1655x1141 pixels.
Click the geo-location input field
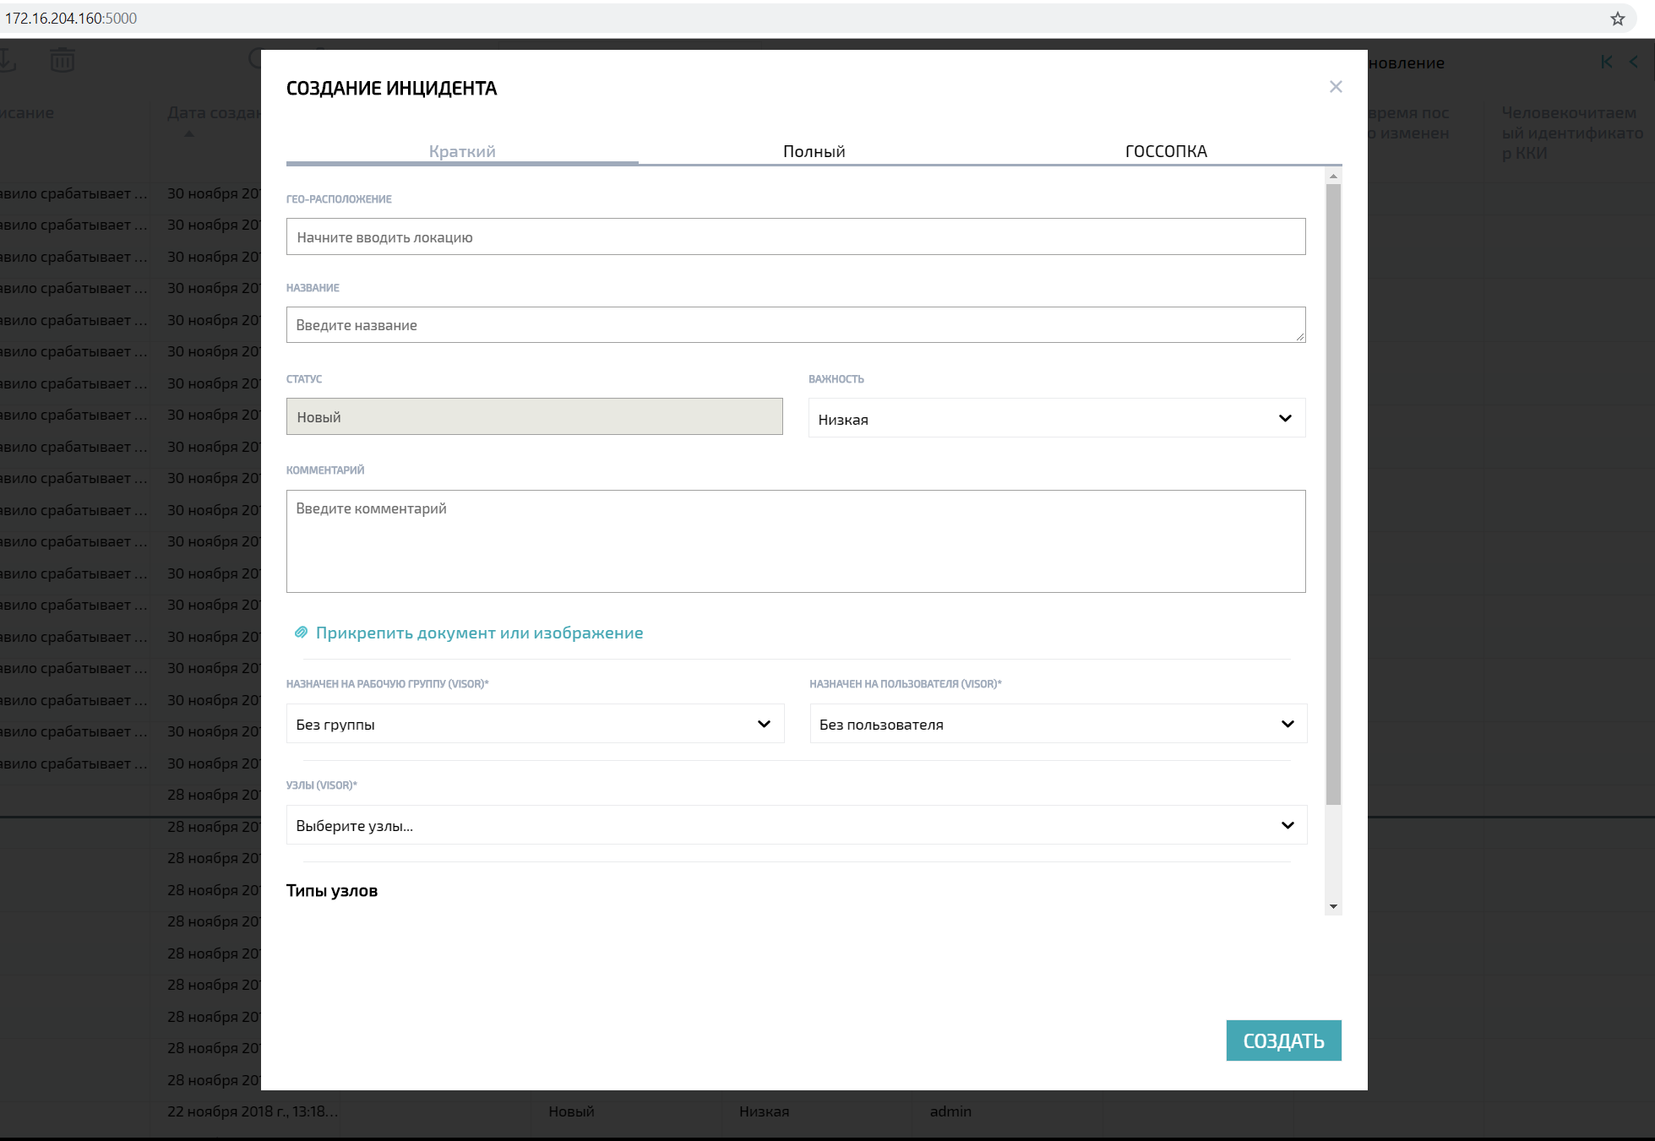click(796, 237)
